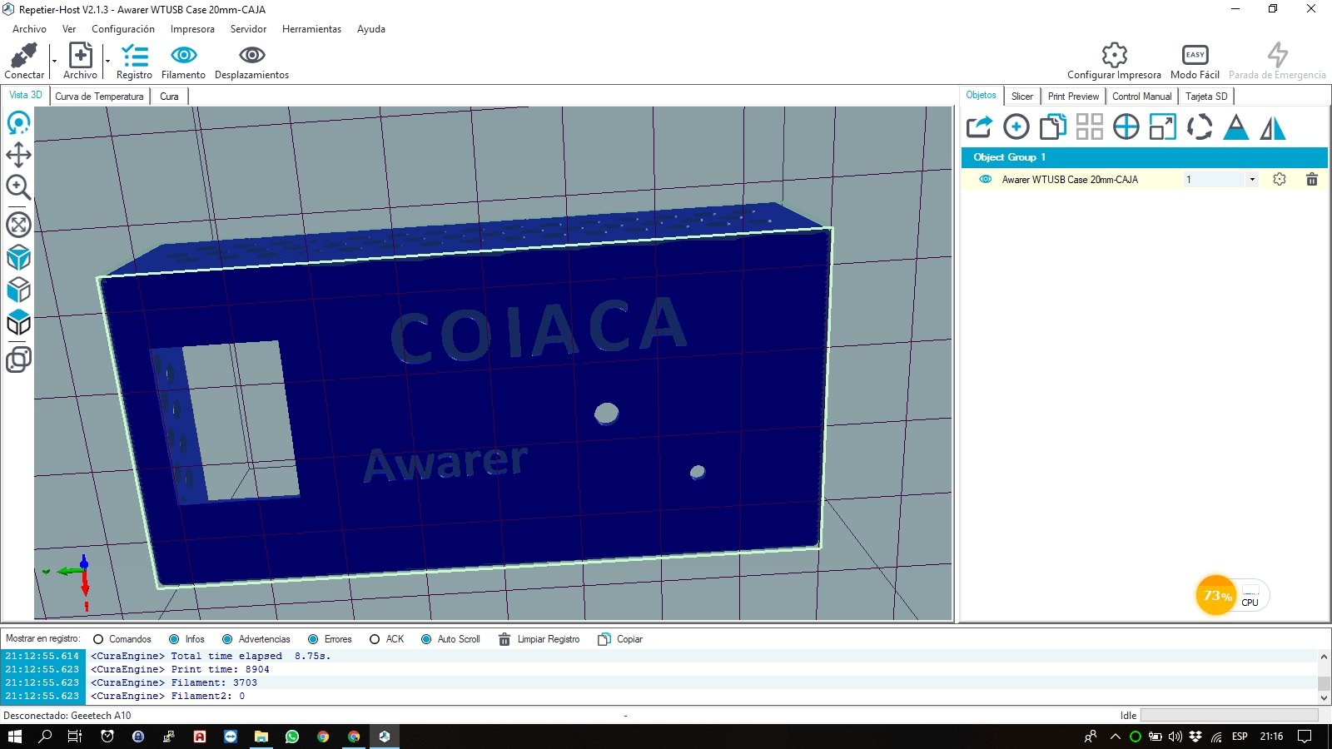Switch to isometric cube view

(x=18, y=257)
